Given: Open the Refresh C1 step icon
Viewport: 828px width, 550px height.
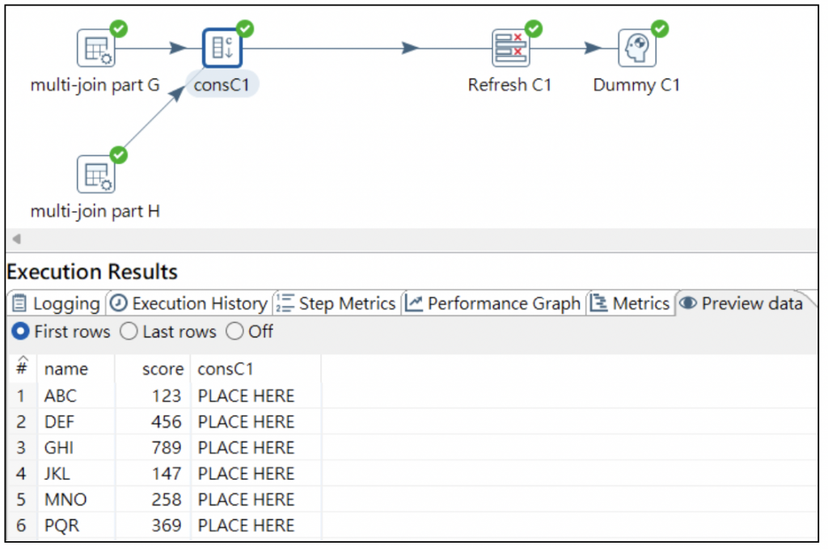Looking at the screenshot, I should (x=510, y=47).
